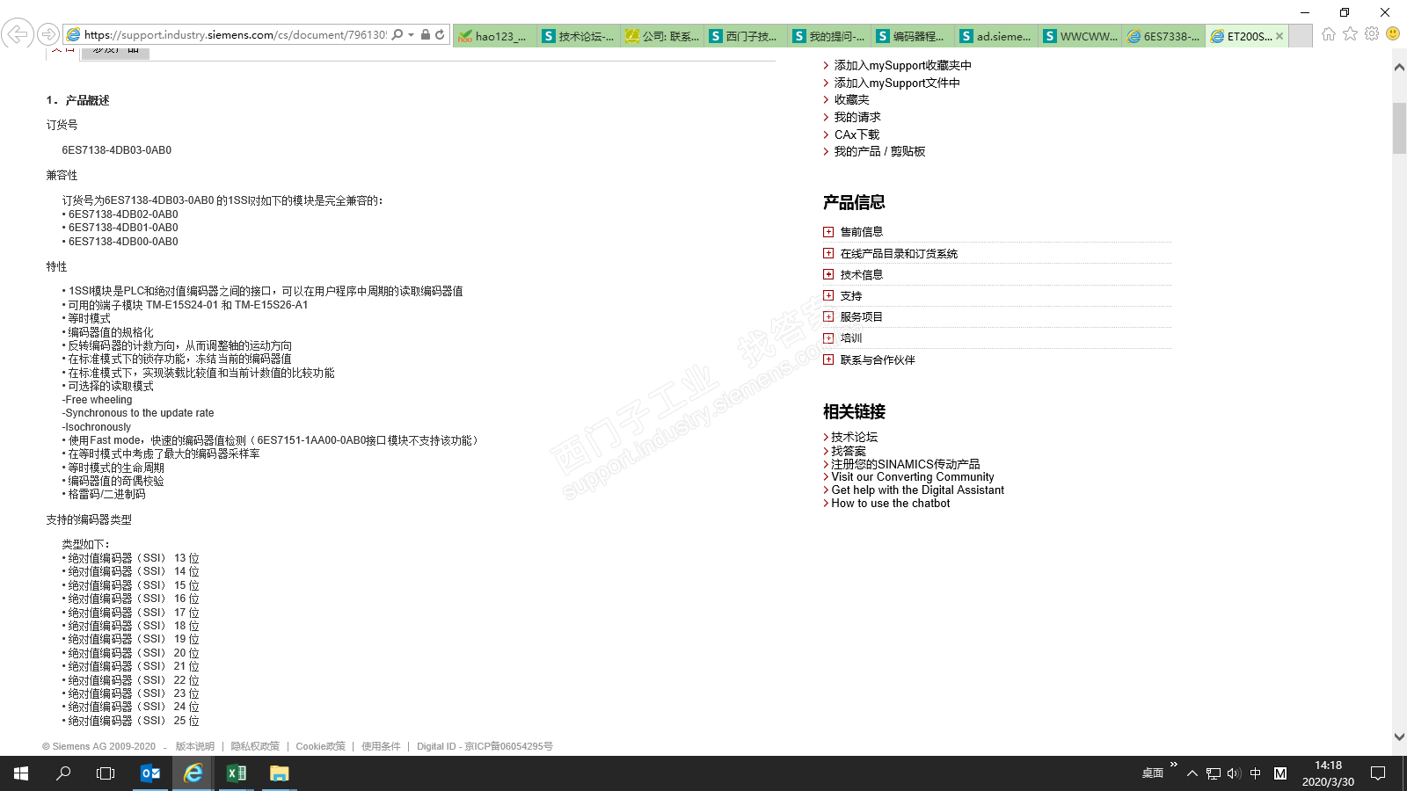
Task: Expand the 支持 section
Action: [828, 295]
